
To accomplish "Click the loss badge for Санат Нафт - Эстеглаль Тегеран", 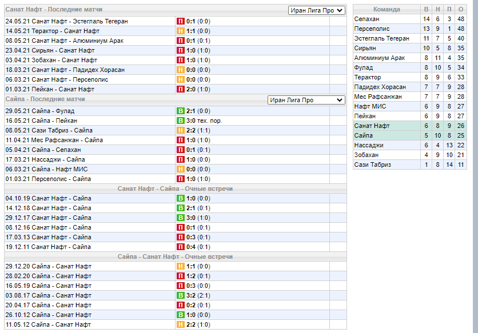I will pyautogui.click(x=181, y=21).
